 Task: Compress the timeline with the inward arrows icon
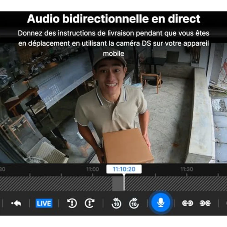coord(205,203)
